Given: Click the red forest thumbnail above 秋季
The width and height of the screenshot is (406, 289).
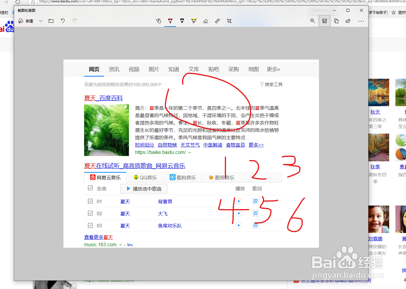Looking at the screenshot, I should tap(379, 147).
